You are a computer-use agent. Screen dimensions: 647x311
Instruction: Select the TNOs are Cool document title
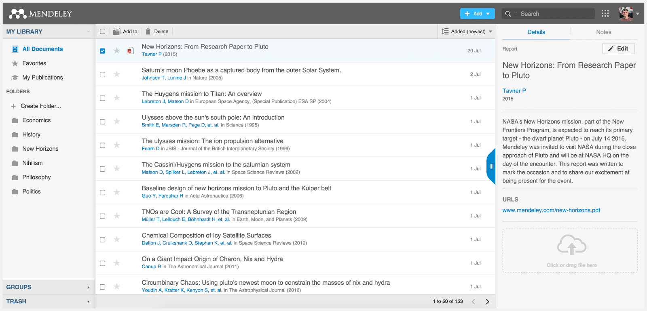pyautogui.click(x=219, y=212)
